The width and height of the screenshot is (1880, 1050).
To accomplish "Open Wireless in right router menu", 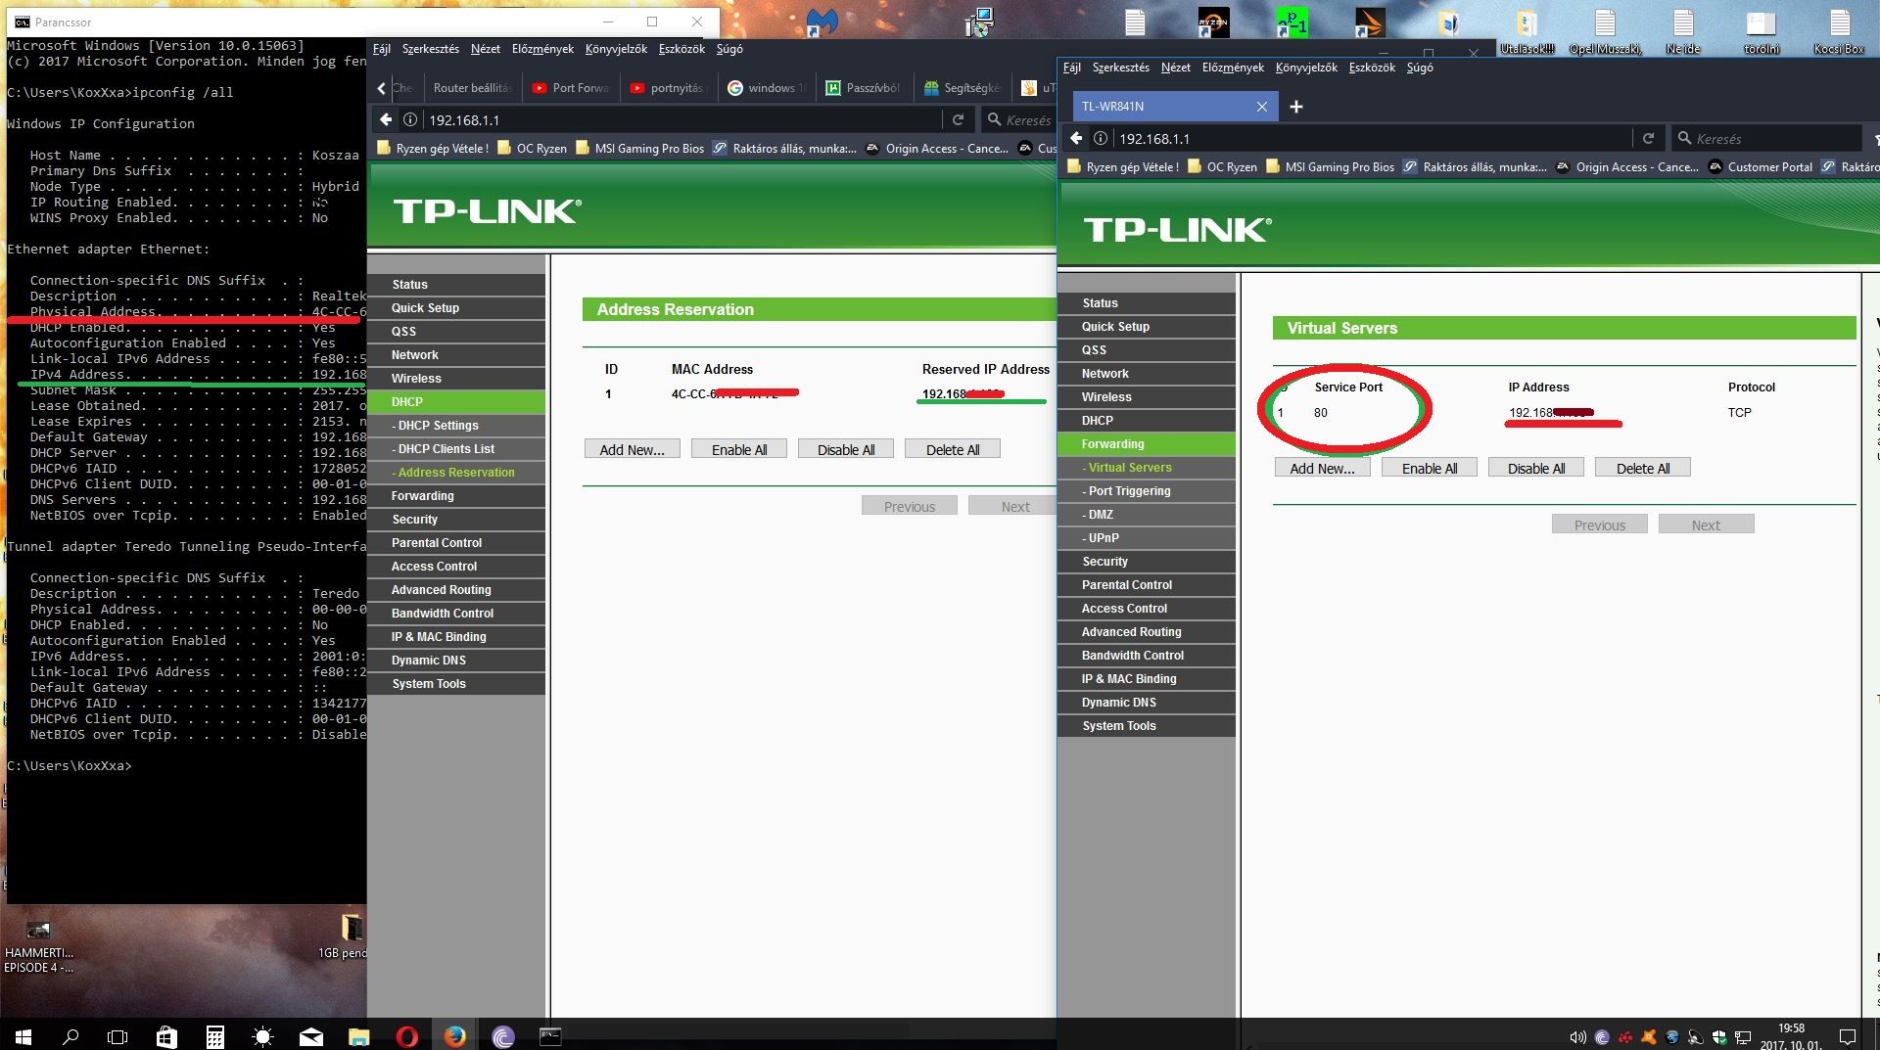I will (x=1147, y=397).
